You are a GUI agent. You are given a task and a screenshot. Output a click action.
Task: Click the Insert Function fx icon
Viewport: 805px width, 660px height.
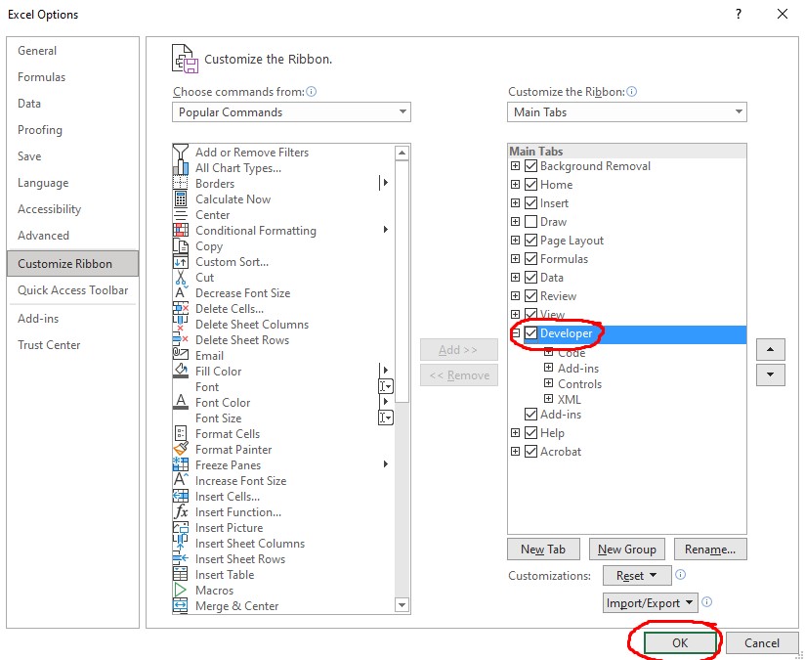click(180, 512)
